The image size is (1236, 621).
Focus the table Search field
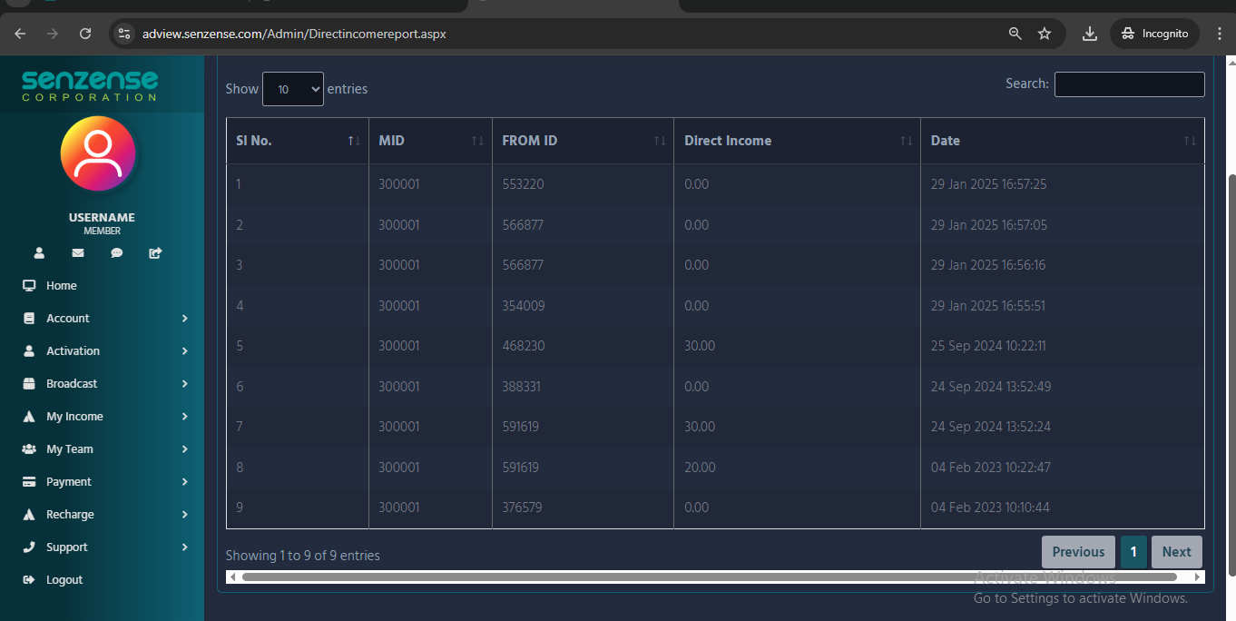coord(1129,84)
